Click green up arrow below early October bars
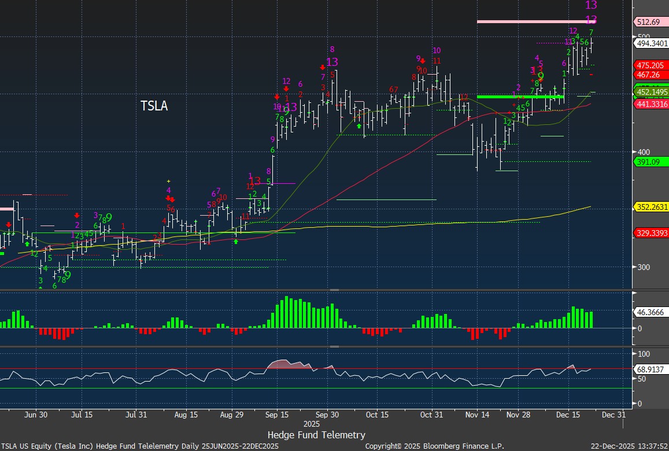 point(359,125)
